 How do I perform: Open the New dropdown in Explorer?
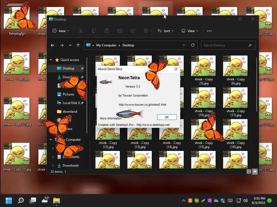[x=61, y=31]
